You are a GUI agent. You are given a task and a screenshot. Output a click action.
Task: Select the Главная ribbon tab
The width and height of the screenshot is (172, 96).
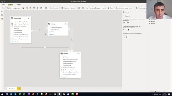tap(11, 5)
